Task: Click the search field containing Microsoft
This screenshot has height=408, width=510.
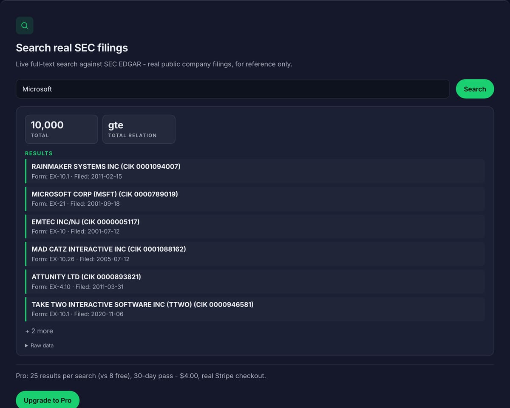Action: (232, 89)
